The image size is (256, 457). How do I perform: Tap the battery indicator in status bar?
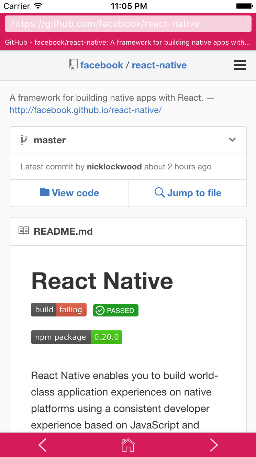click(245, 6)
